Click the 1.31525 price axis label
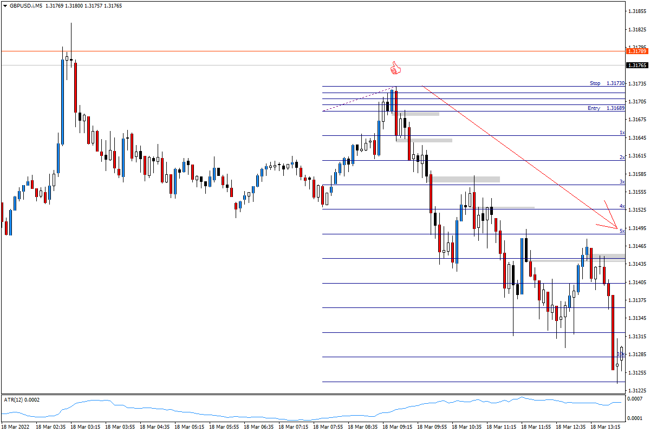The height and width of the screenshot is (433, 650). click(x=638, y=210)
